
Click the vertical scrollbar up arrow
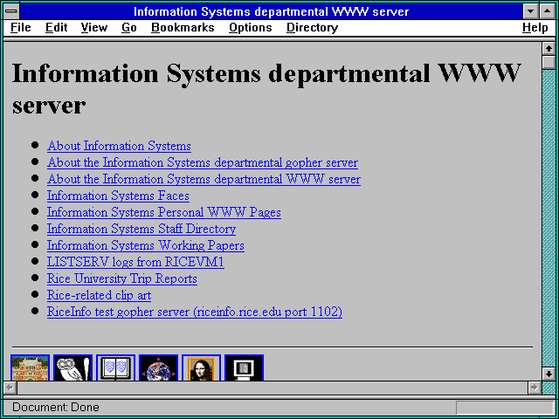pos(549,49)
